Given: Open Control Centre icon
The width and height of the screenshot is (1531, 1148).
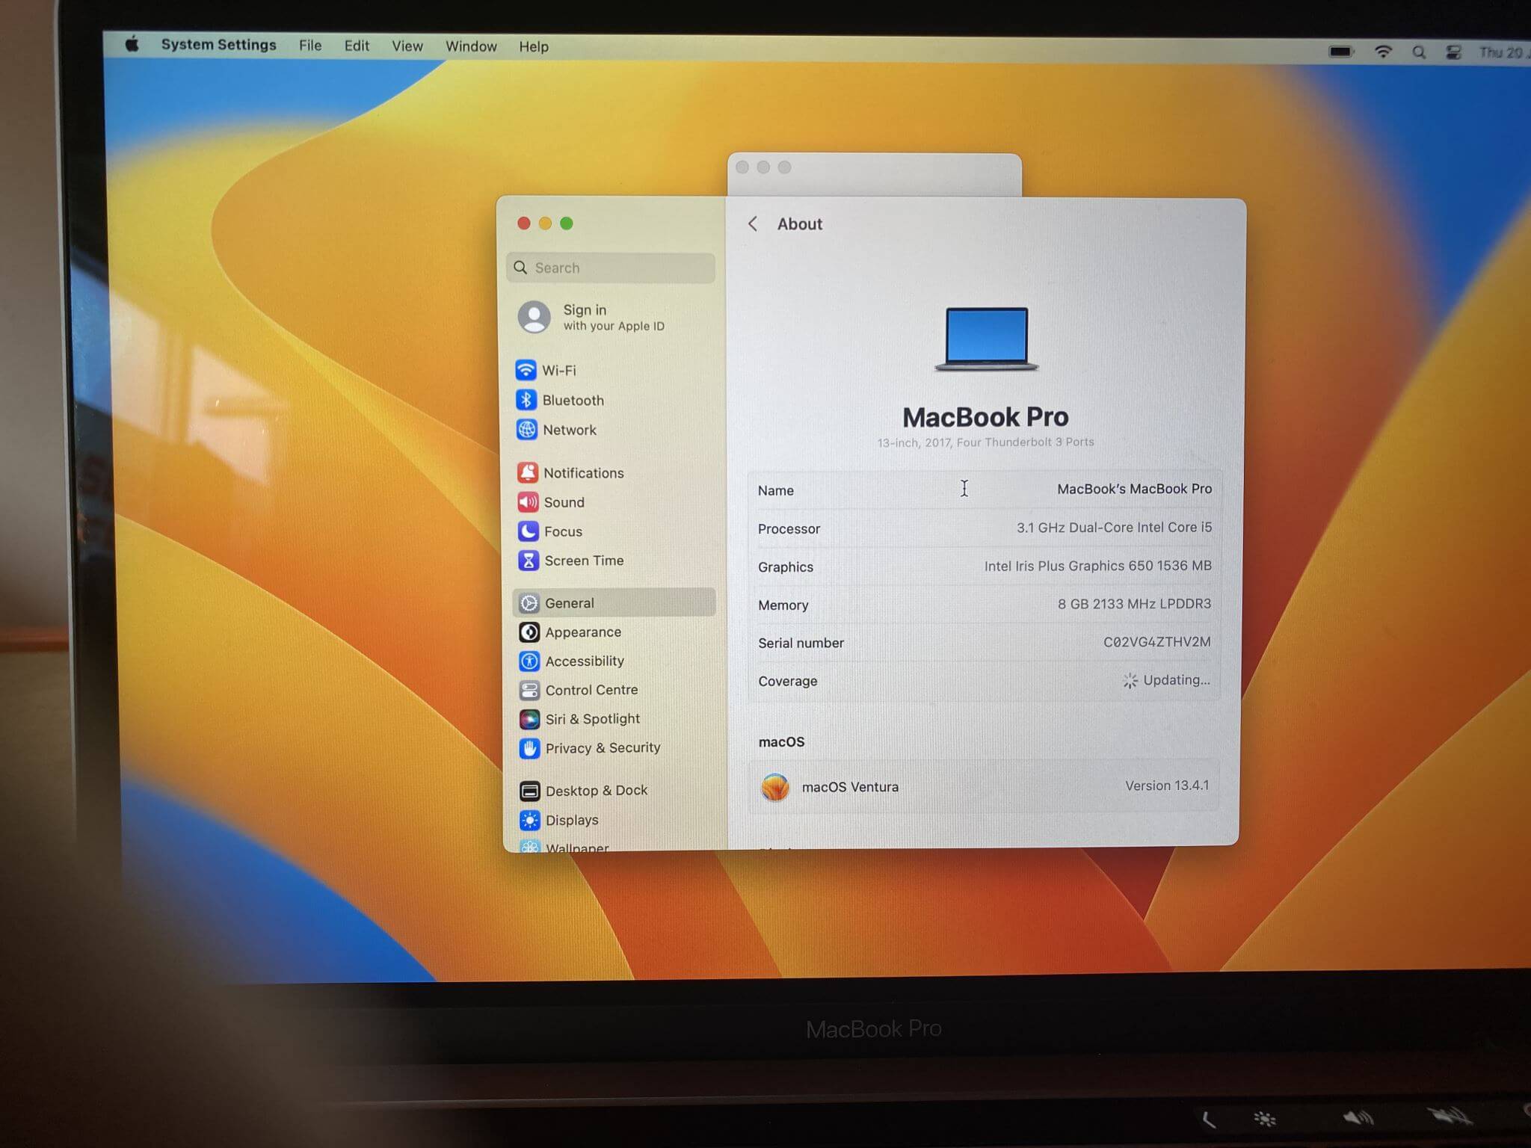Looking at the screenshot, I should 529,690.
